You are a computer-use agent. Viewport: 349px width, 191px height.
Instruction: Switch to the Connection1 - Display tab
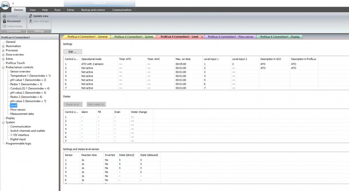[x=280, y=37]
